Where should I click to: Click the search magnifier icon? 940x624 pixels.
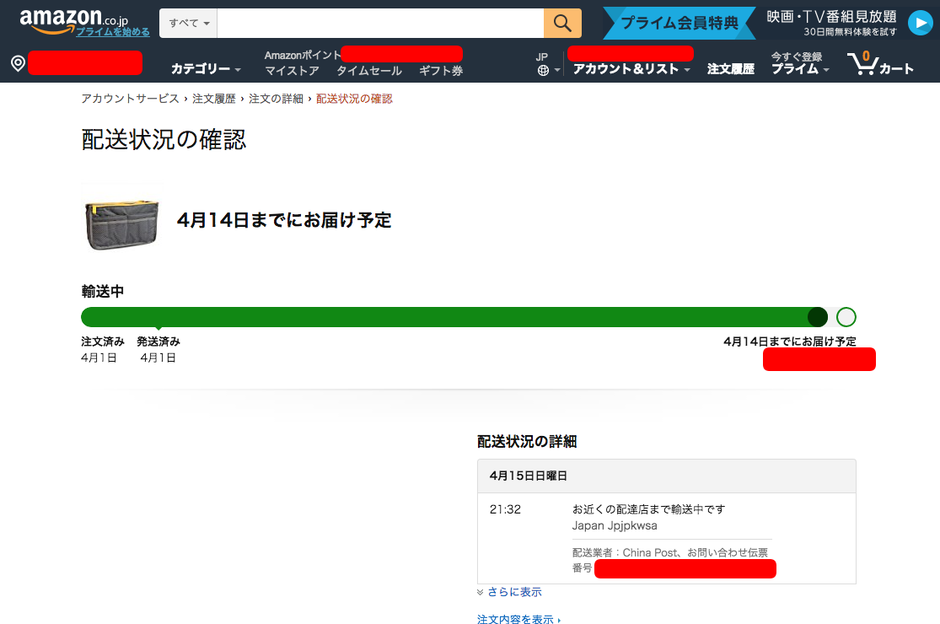(561, 23)
